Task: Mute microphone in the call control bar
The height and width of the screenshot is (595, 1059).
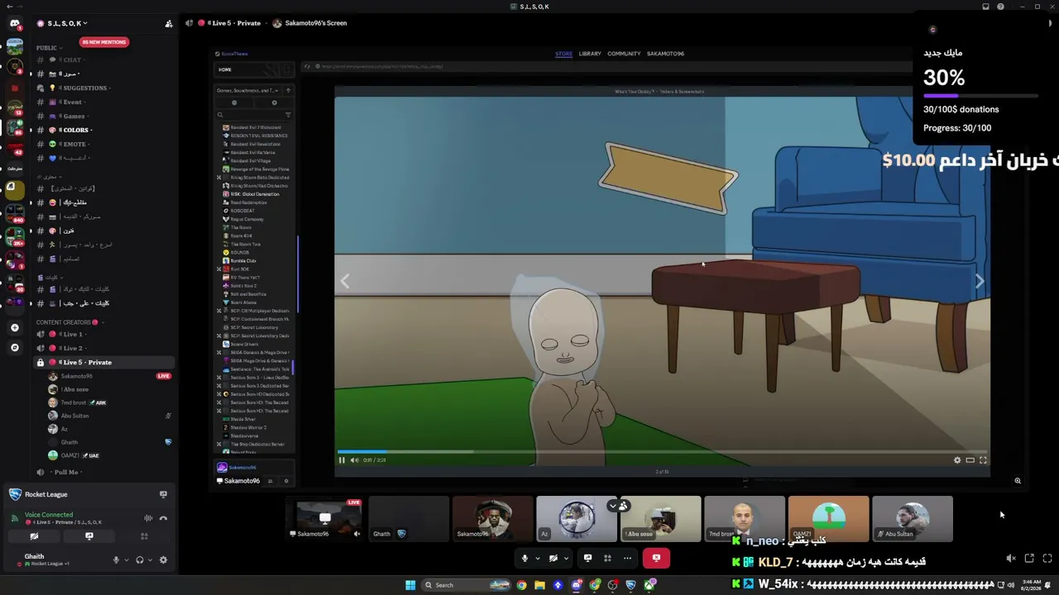Action: [x=525, y=559]
